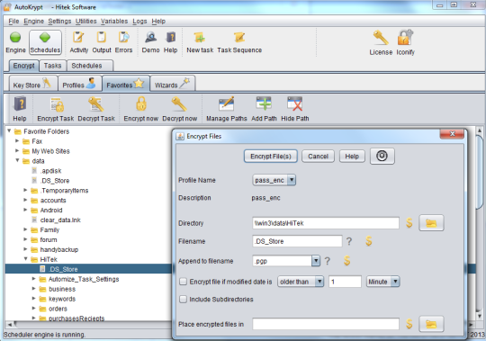
Task: Open the Utilities menu
Action: 85,21
